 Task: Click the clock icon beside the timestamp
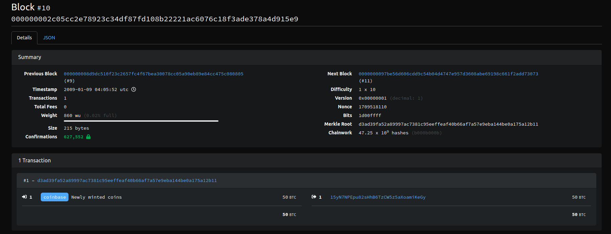click(134, 89)
